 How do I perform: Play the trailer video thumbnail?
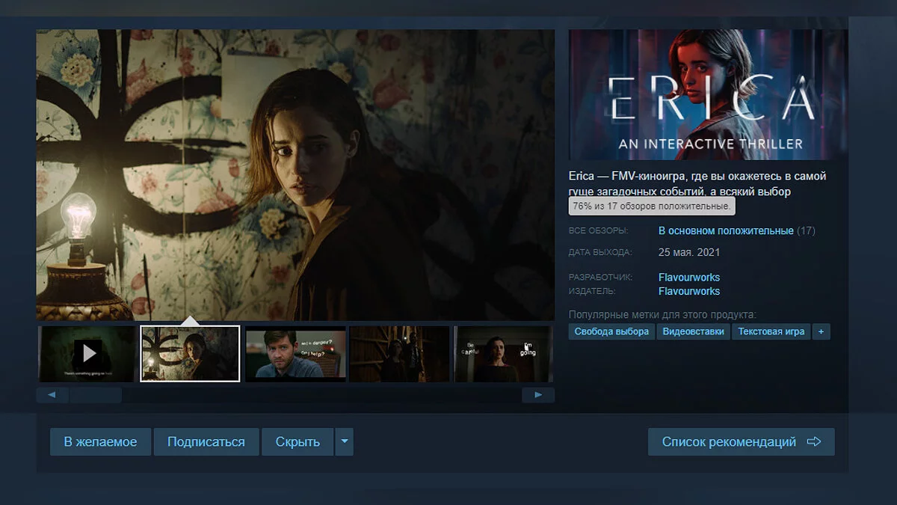(87, 353)
